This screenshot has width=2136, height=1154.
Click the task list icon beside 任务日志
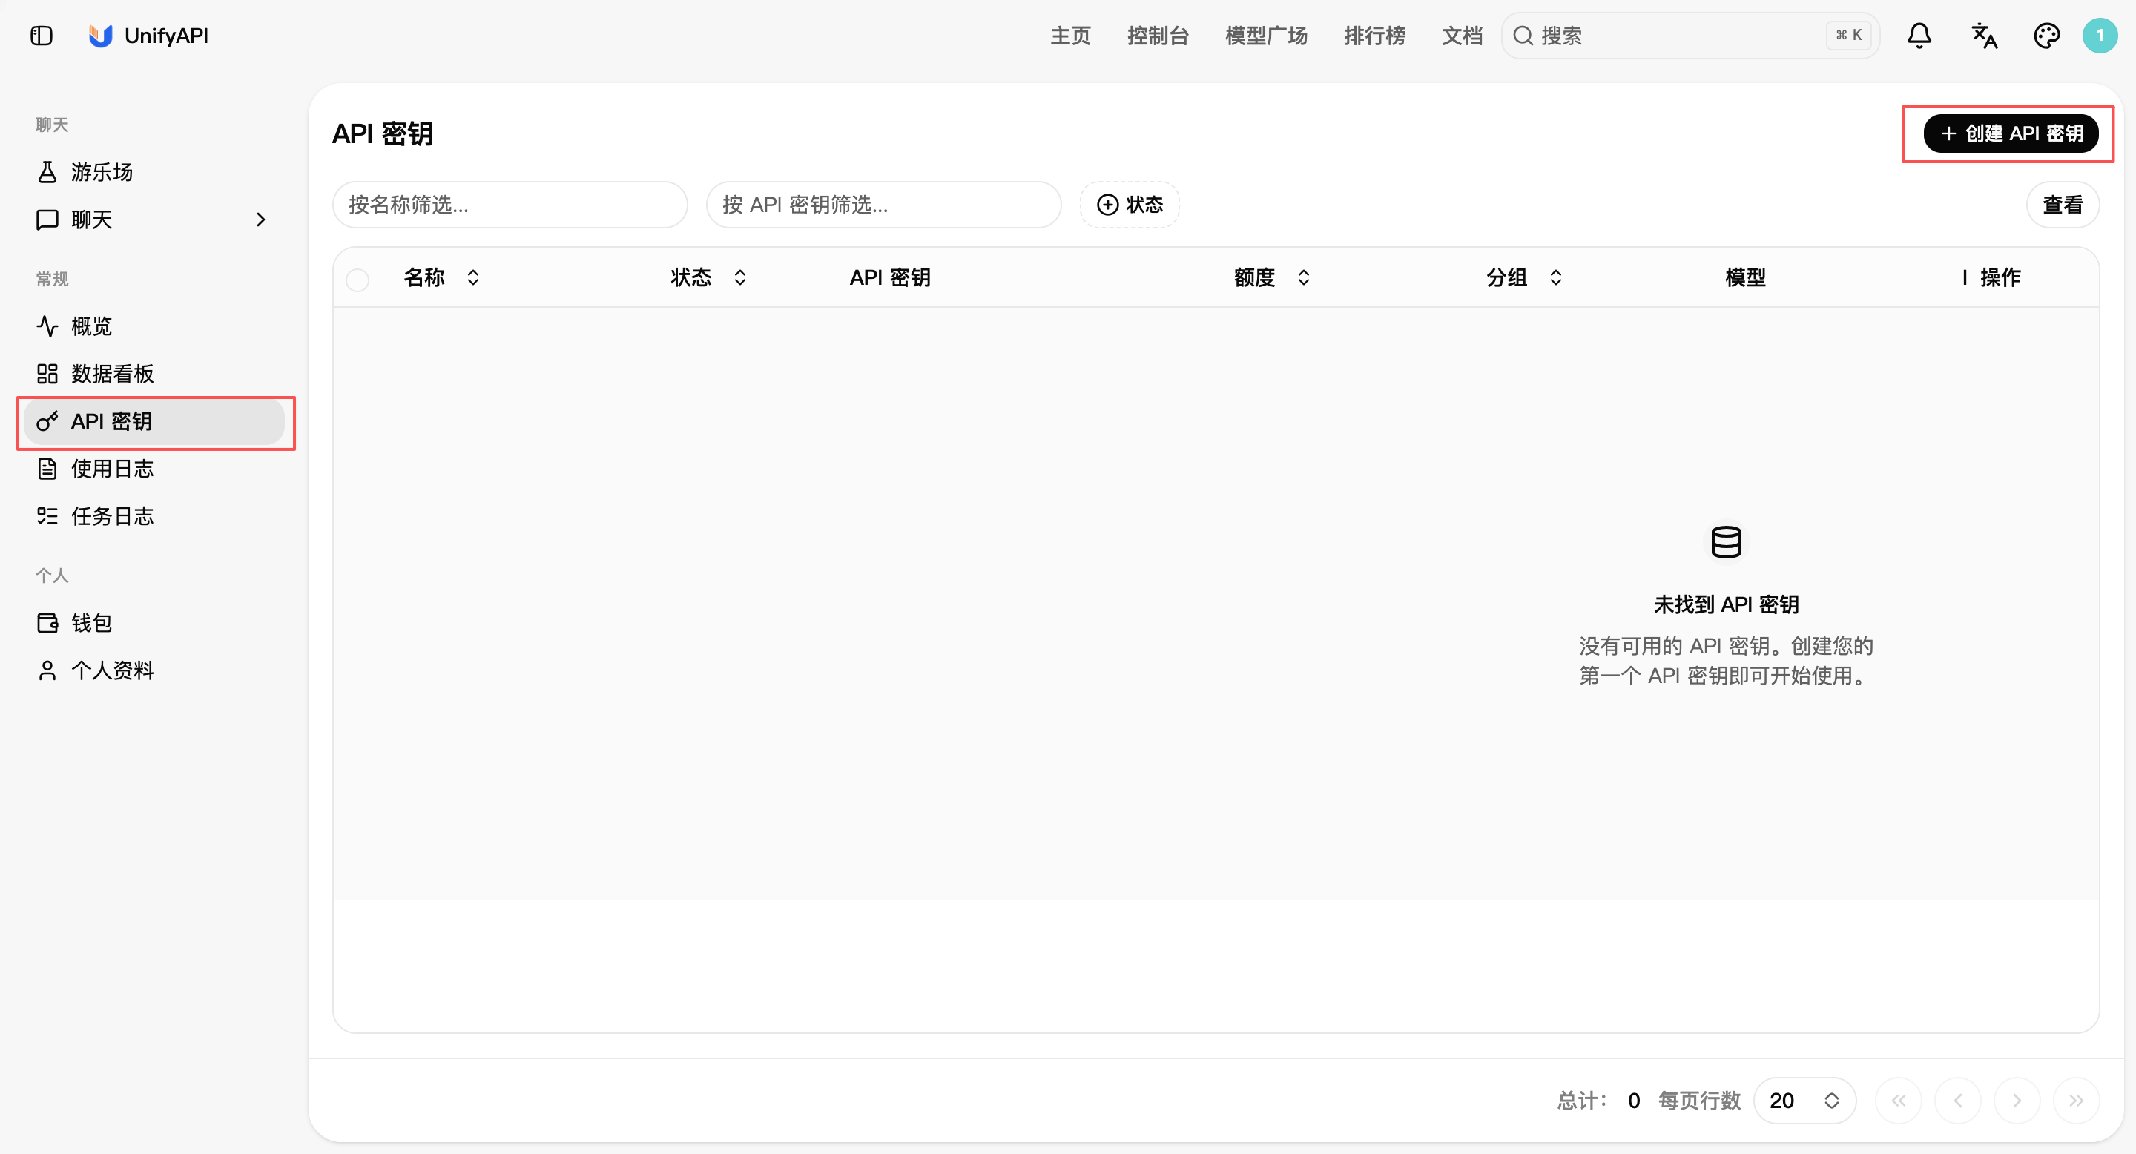pos(47,515)
